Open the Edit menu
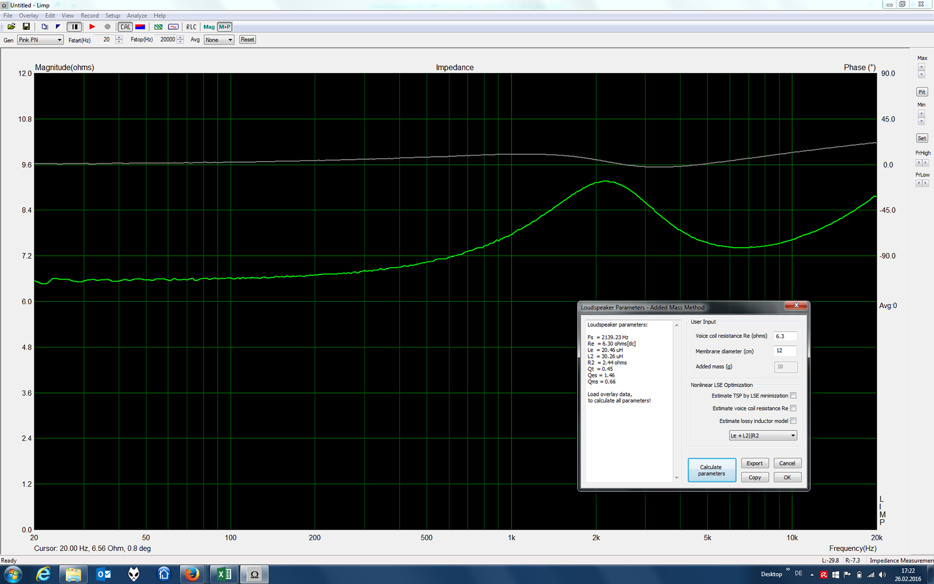 [50, 16]
